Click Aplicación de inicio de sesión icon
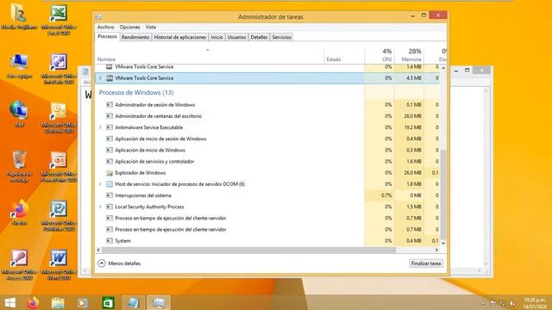 (110, 139)
